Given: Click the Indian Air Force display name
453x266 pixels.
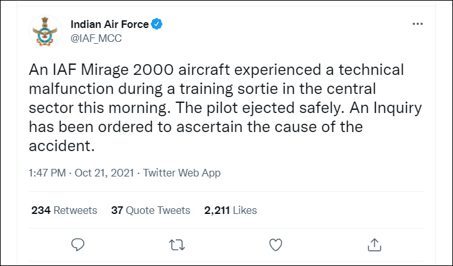Looking at the screenshot, I should (109, 24).
